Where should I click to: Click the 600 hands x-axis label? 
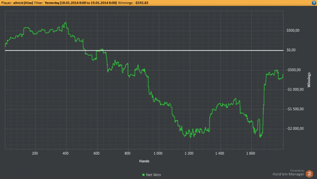click(96, 153)
